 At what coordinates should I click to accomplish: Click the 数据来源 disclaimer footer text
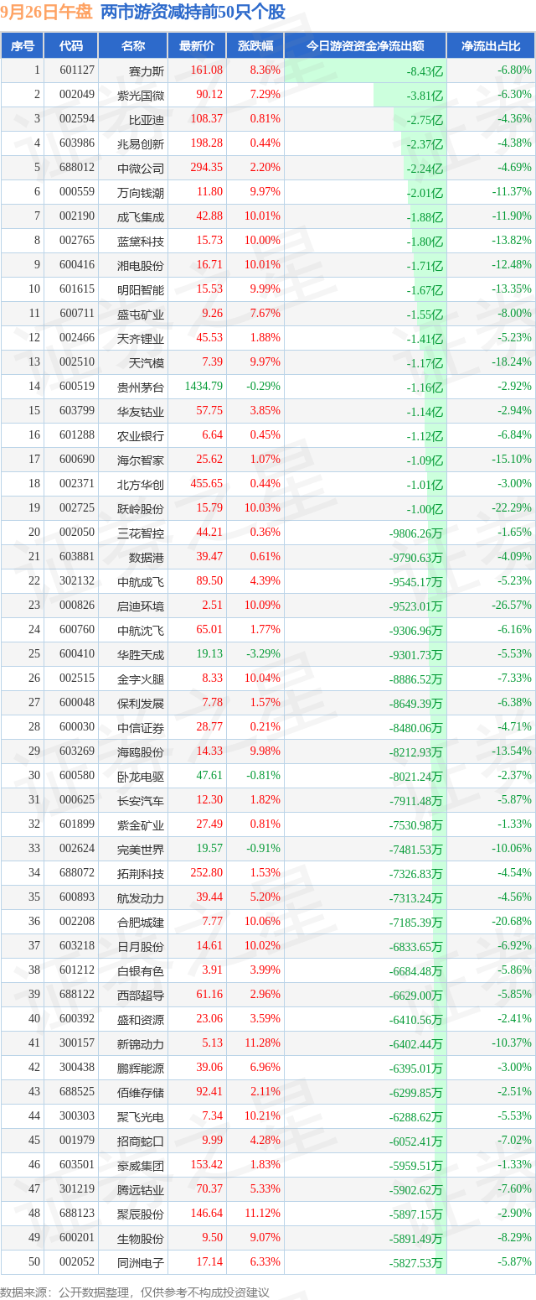[x=136, y=1292]
